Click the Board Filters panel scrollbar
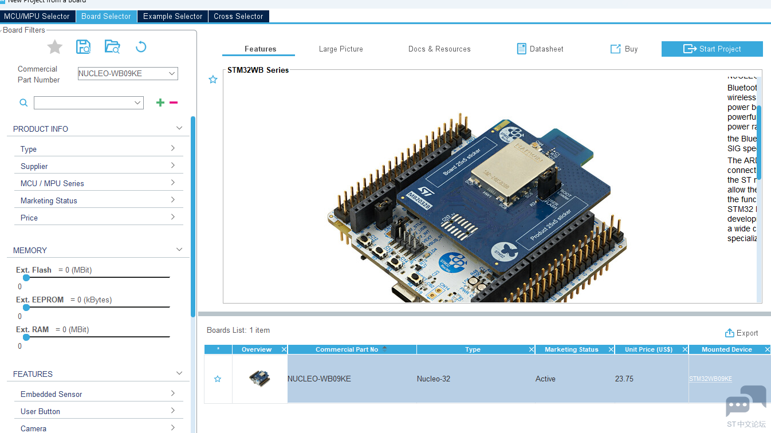This screenshot has height=433, width=771. (193, 216)
